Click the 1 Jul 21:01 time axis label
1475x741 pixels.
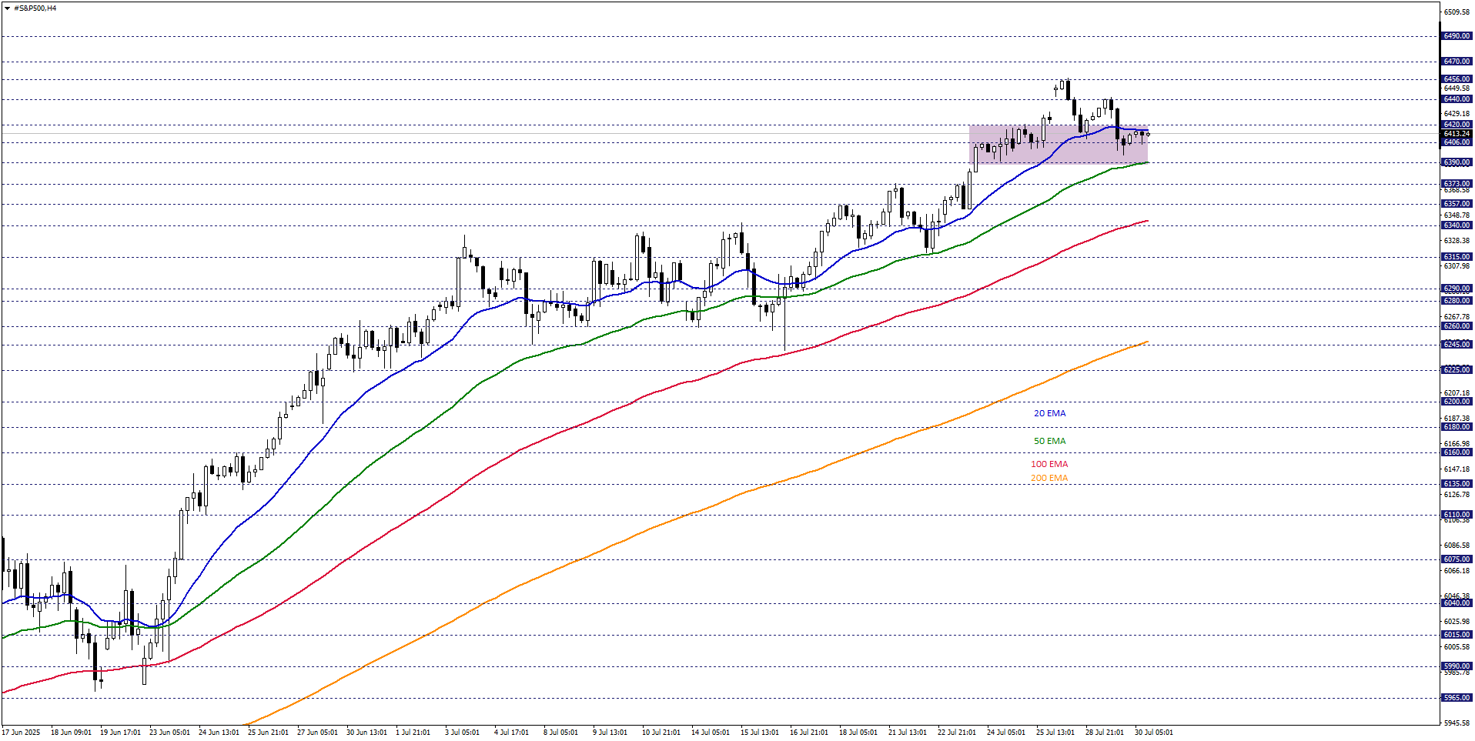[413, 733]
